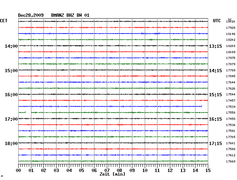This screenshot has height=180, width=237.
Task: Click minute tick label "03" on time axis
Action: 56,171
